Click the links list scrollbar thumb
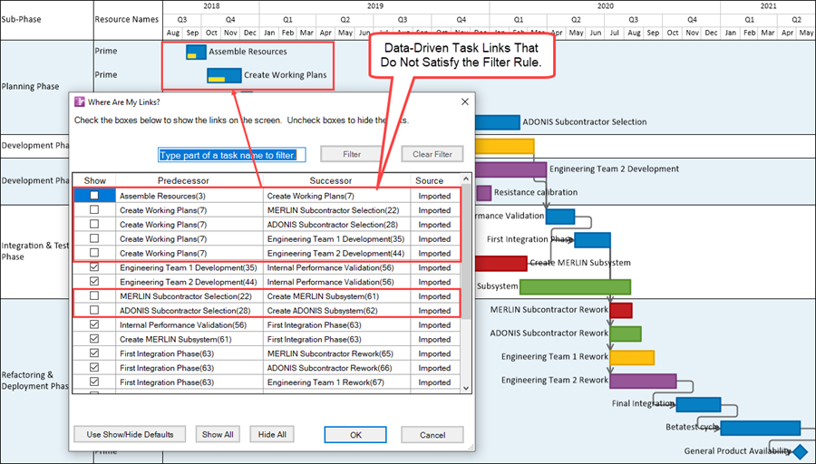 coord(466,251)
